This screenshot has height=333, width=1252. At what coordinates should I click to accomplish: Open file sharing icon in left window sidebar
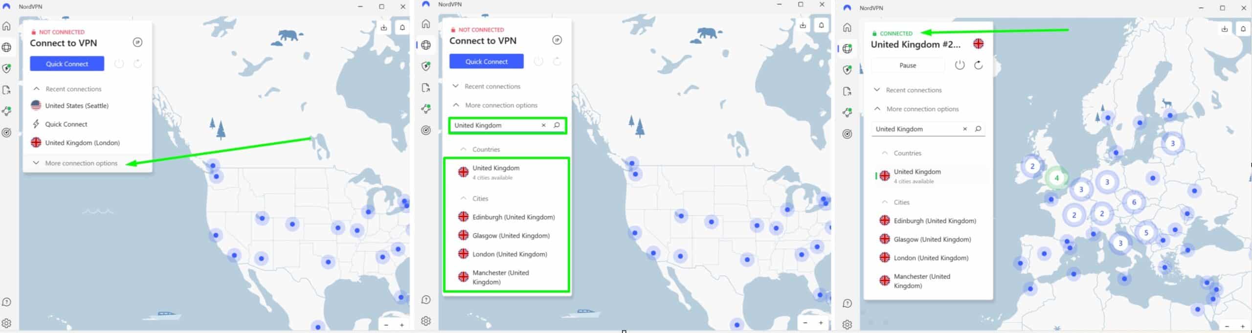[x=7, y=90]
